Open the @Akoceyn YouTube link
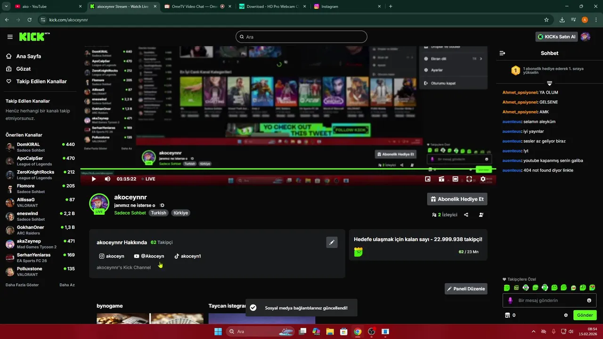 [149, 256]
